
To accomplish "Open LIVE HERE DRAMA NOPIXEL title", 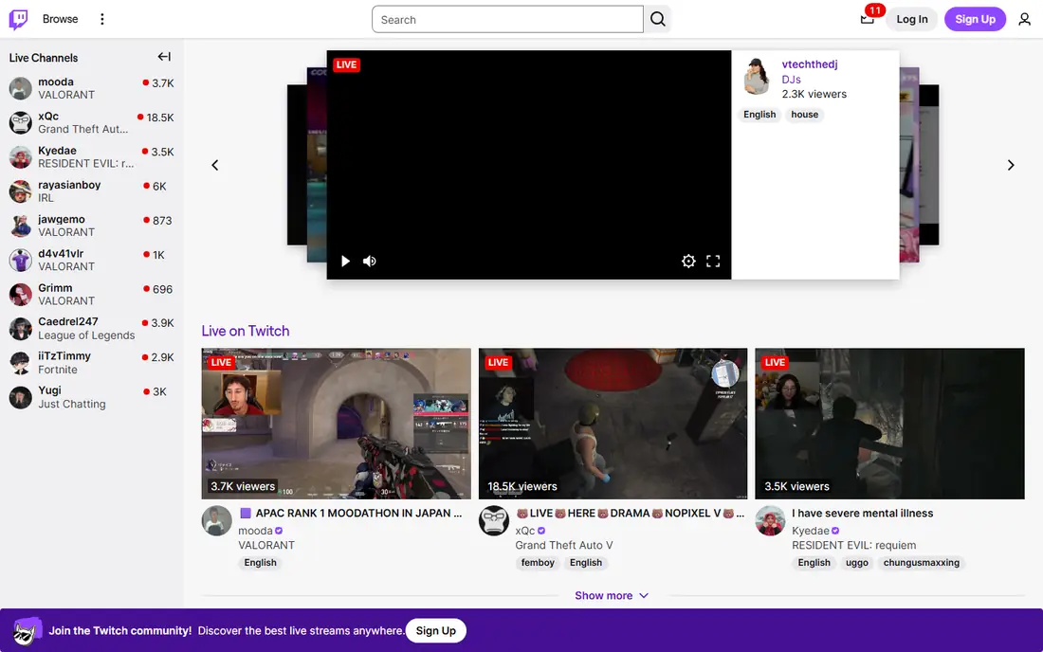I will [630, 513].
